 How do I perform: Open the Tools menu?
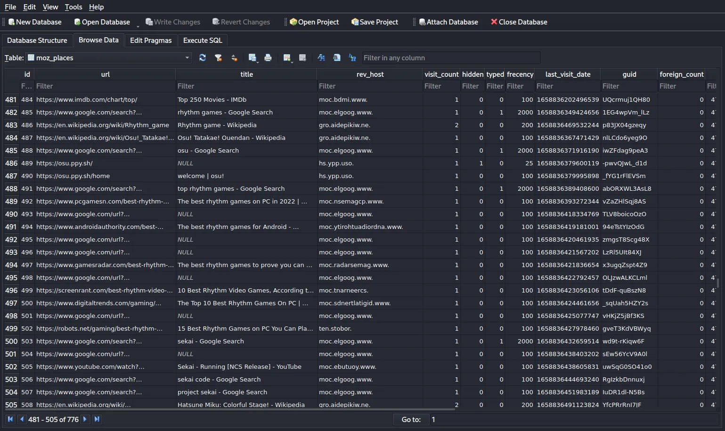[x=73, y=7]
